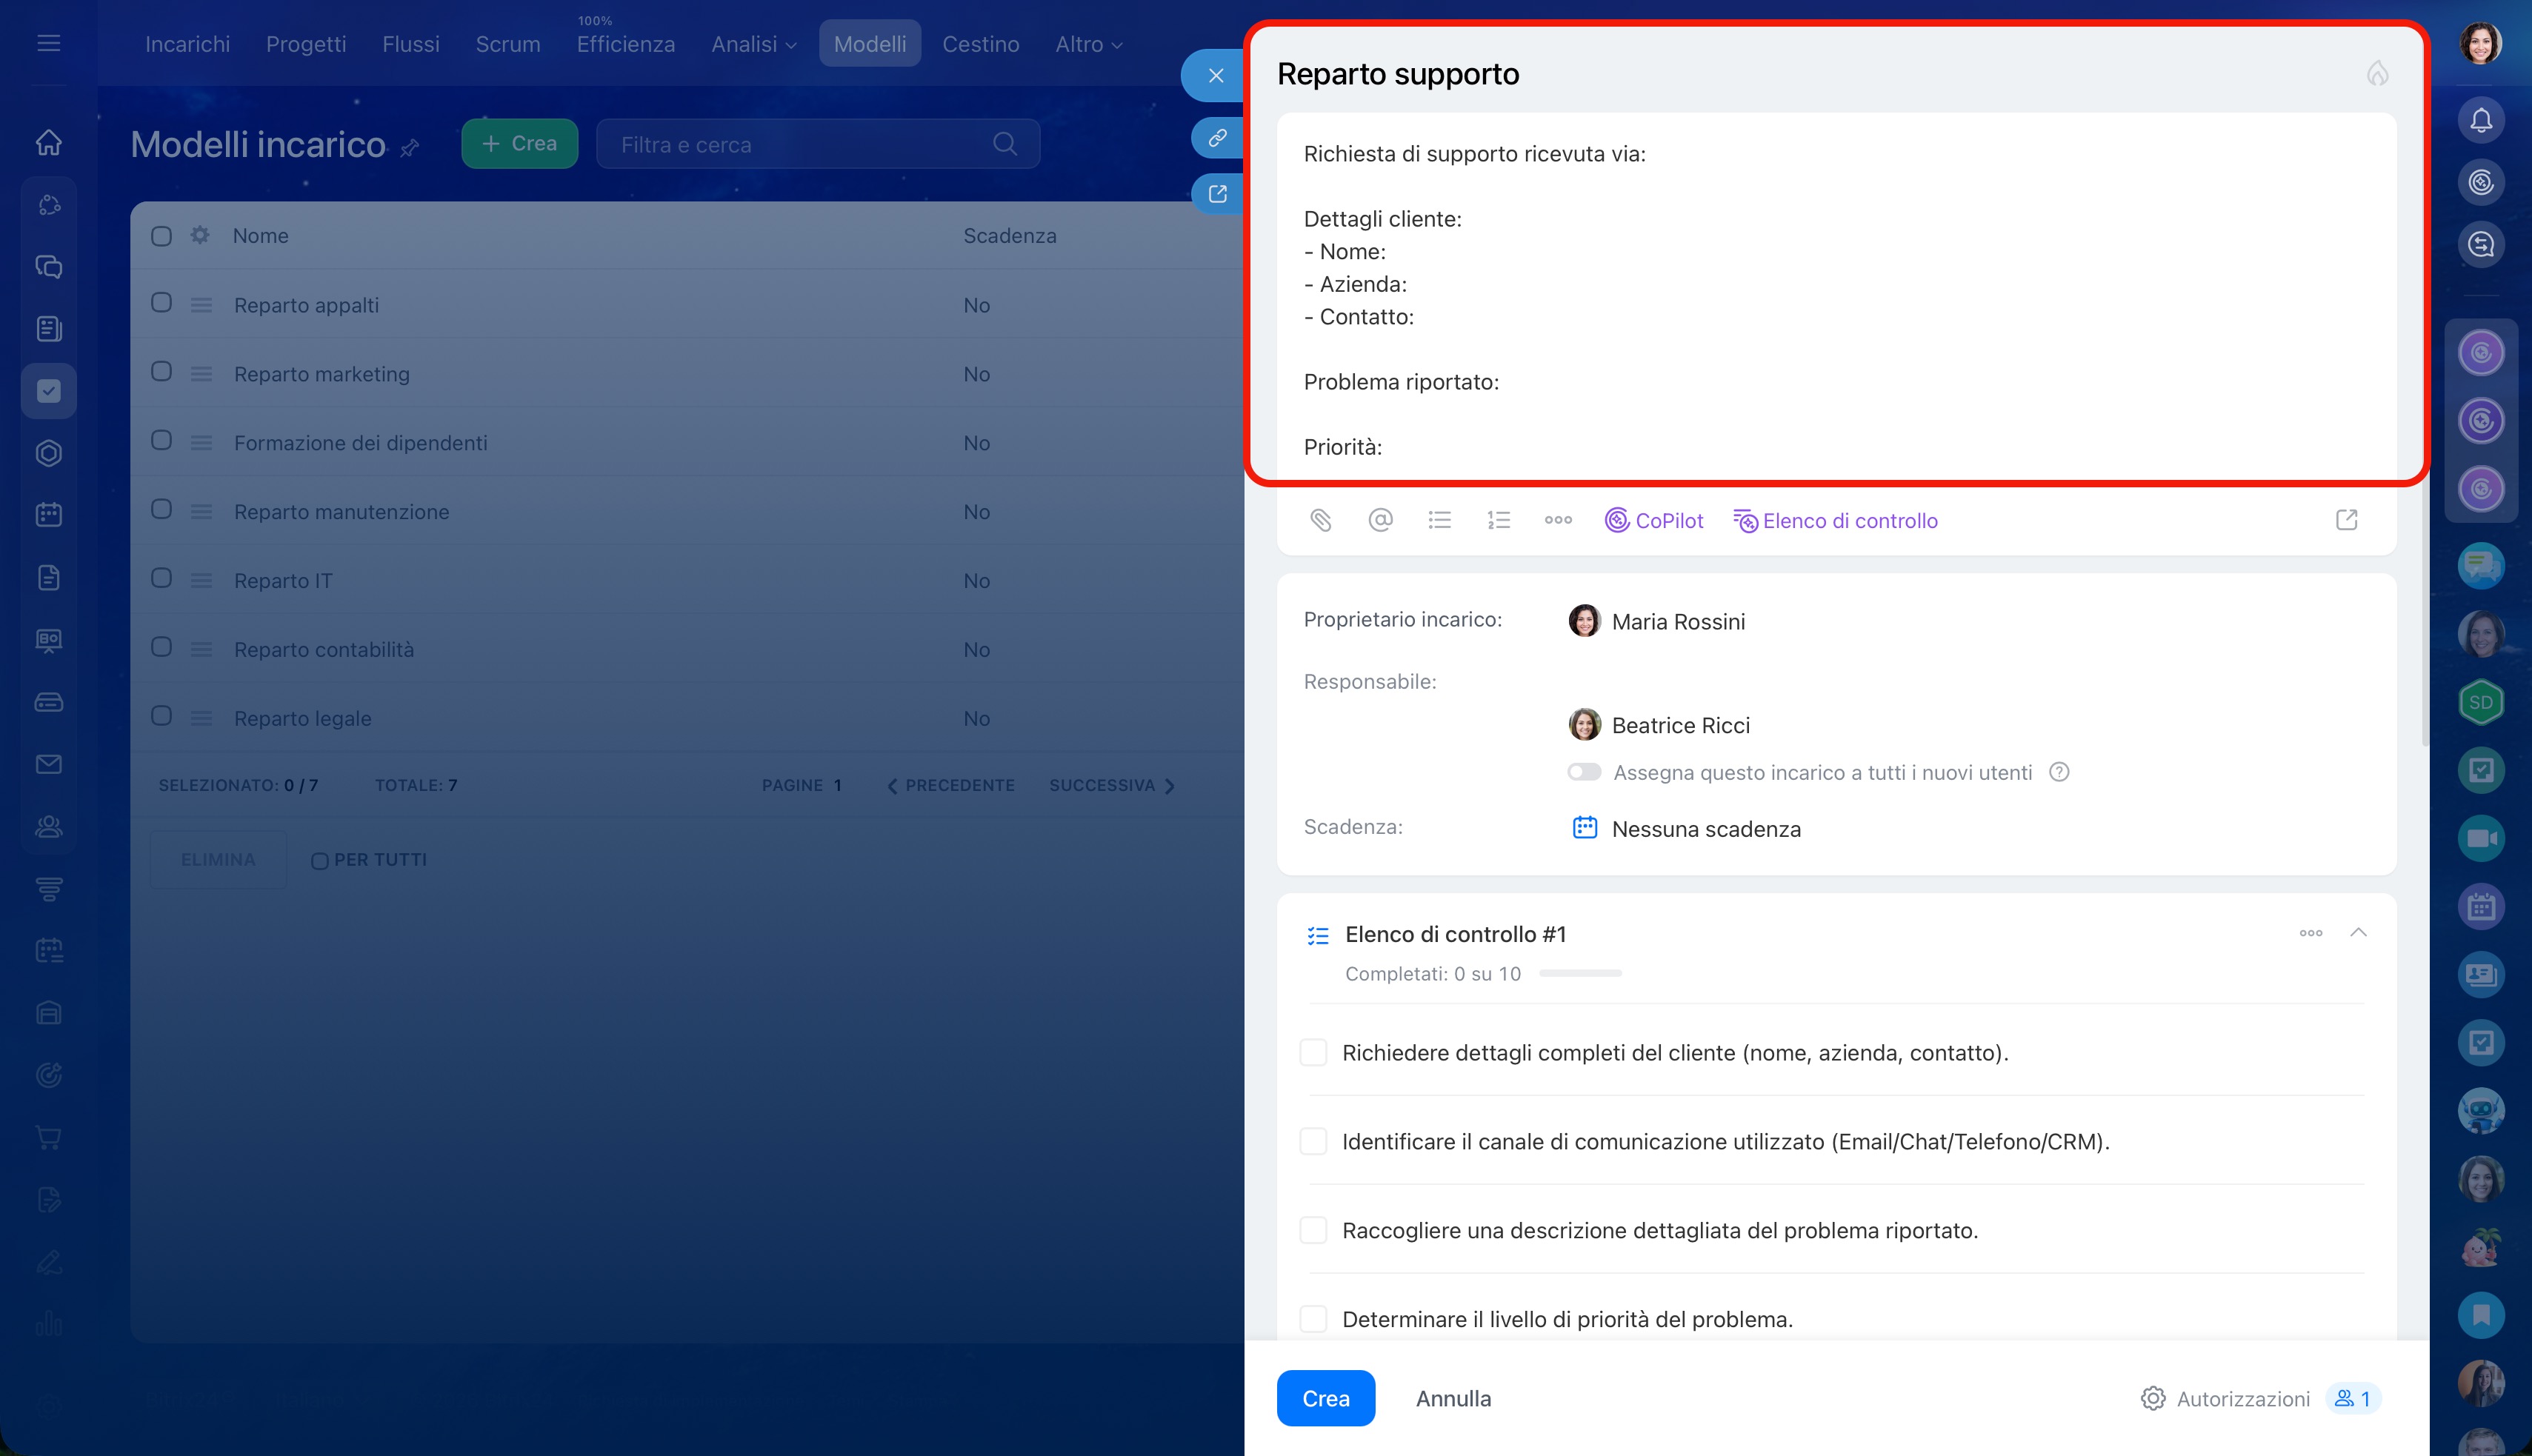This screenshot has height=1456, width=2532.
Task: Collapse Elenco di controllo #1 section
Action: 2358,933
